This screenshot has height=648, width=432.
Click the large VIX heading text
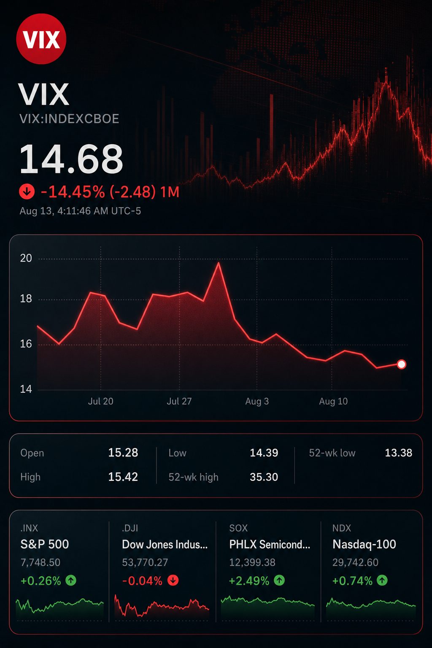[x=44, y=94]
